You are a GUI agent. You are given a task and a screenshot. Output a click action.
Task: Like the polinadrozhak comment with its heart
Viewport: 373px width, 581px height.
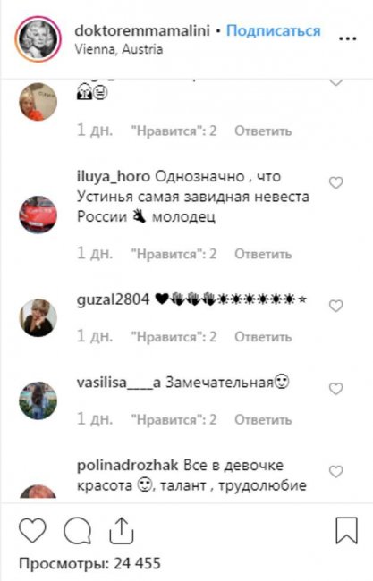[x=336, y=471]
